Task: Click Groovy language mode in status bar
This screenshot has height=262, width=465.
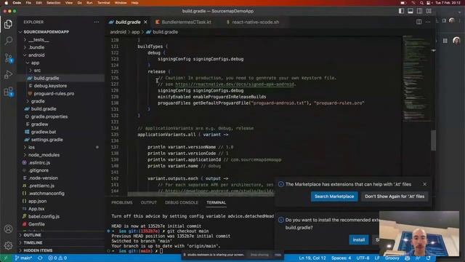Action: click(x=392, y=258)
